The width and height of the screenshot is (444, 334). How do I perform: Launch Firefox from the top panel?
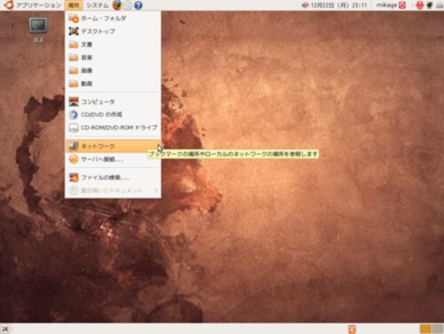point(117,5)
